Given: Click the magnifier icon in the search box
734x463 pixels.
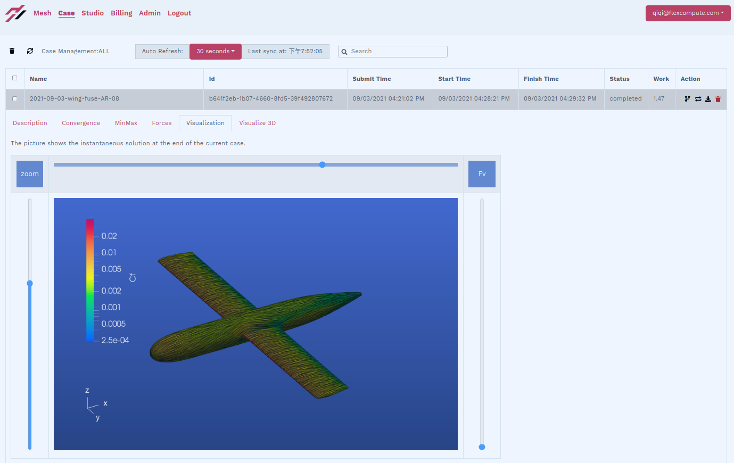Looking at the screenshot, I should [344, 52].
